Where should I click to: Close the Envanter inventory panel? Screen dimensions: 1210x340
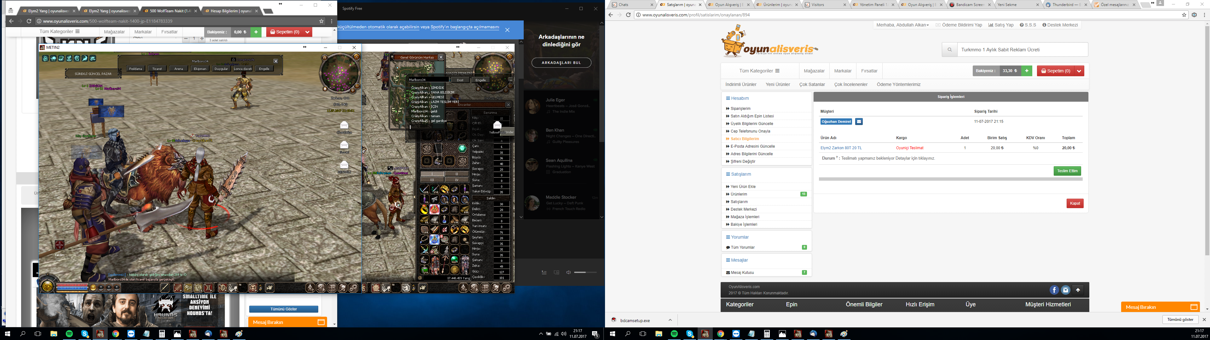pyautogui.click(x=508, y=105)
